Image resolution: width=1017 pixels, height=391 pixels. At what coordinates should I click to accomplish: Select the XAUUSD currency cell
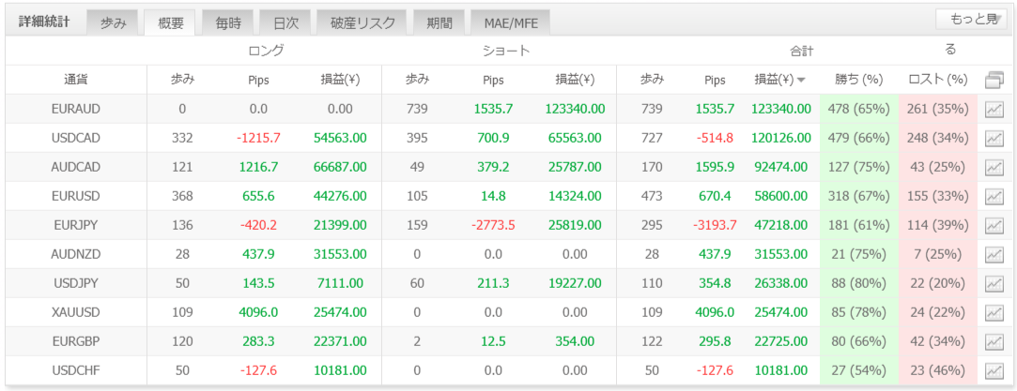point(75,312)
